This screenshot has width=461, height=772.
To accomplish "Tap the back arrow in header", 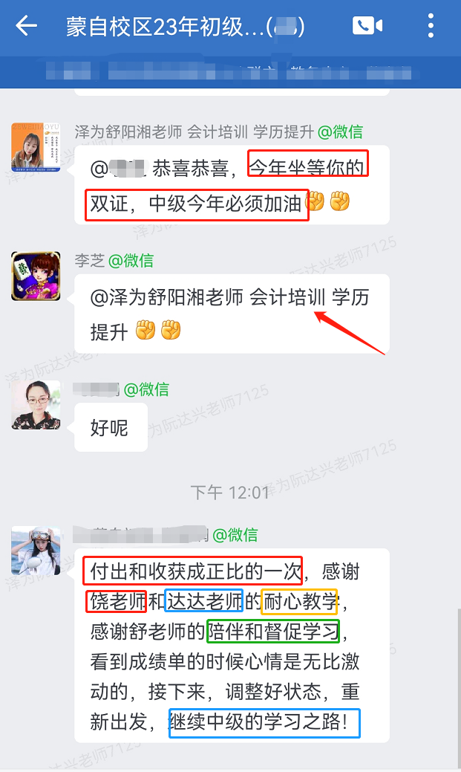I will tap(27, 25).
